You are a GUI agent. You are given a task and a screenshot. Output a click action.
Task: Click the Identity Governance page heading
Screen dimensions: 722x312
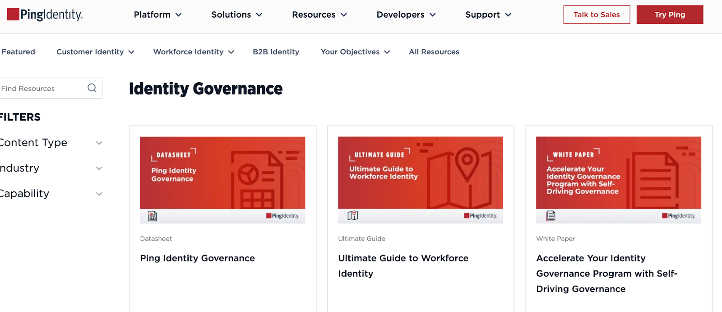206,89
